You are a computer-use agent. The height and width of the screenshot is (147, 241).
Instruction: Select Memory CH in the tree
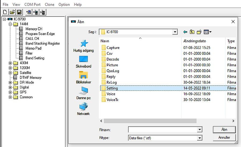[34, 29]
